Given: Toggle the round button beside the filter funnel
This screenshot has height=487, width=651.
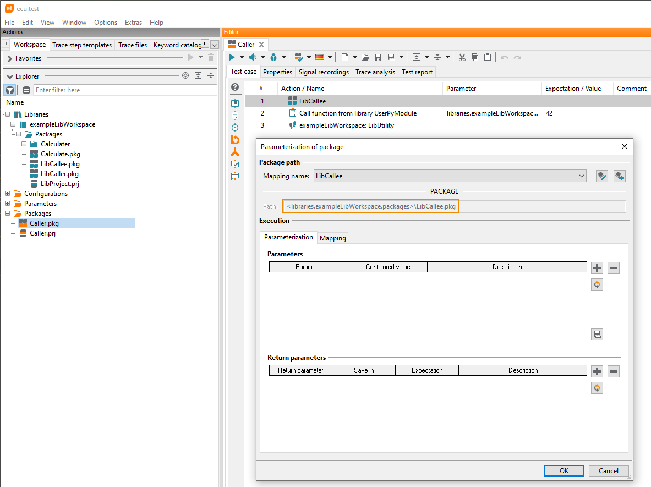Looking at the screenshot, I should (x=26, y=90).
